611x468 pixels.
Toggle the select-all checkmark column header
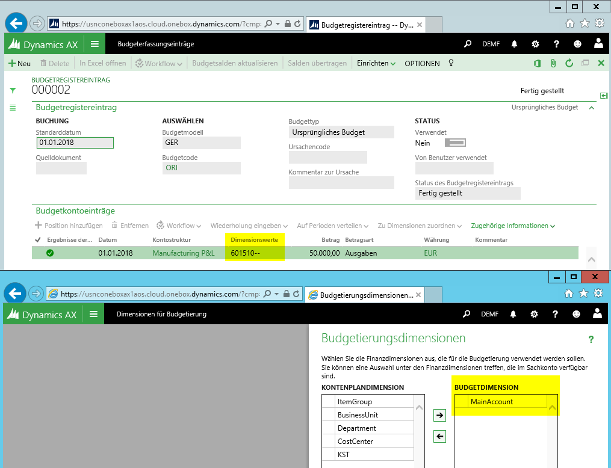tap(39, 239)
